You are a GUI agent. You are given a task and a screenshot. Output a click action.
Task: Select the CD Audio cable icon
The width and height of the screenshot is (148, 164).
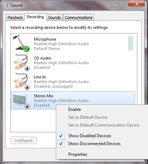21,62
